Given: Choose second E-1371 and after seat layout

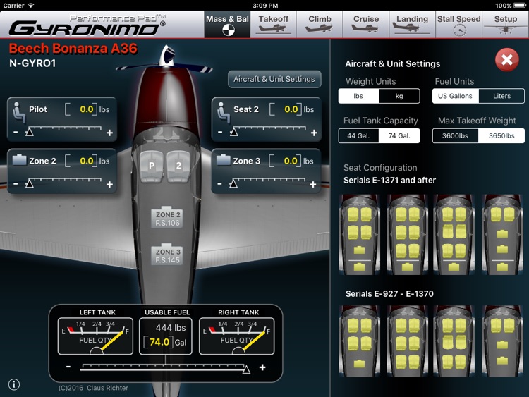Looking at the screenshot, I should 407,234.
